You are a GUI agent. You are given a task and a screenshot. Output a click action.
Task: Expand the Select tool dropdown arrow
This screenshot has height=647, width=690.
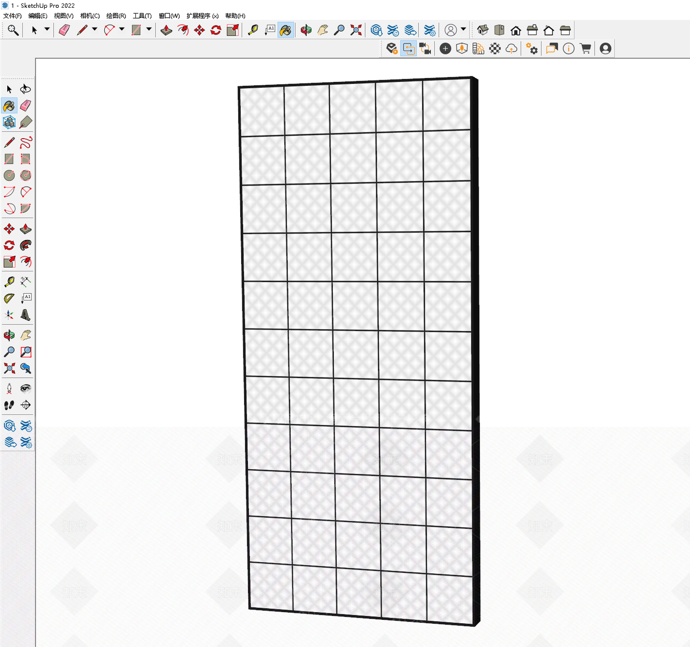47,29
